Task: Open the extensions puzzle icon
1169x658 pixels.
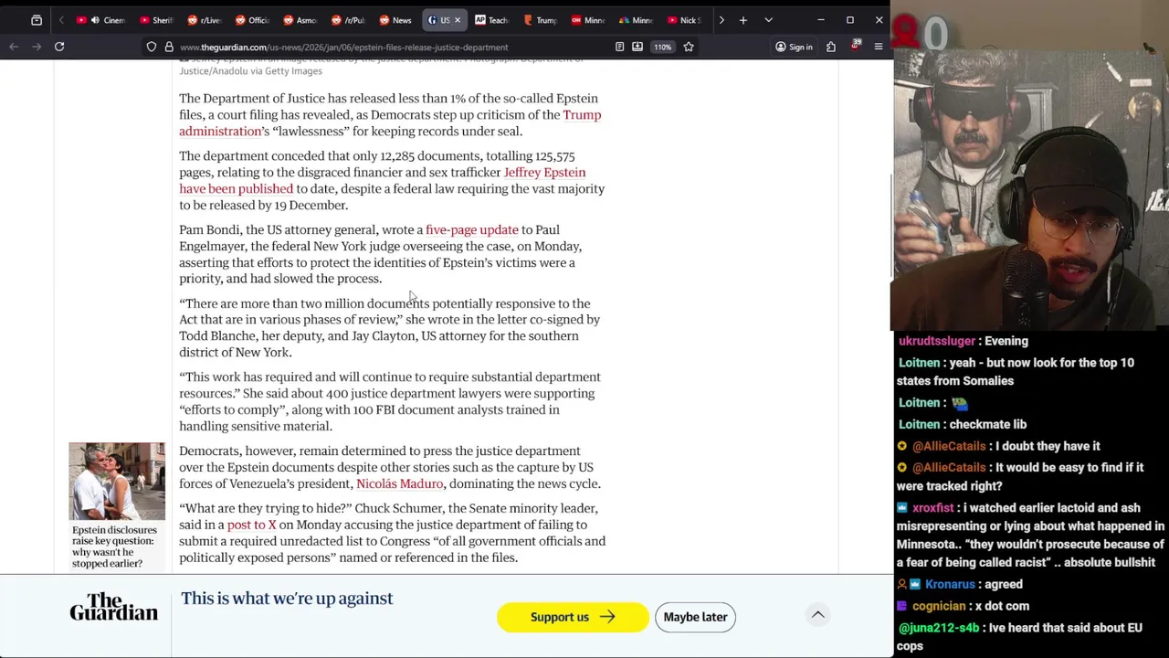Action: (x=831, y=47)
